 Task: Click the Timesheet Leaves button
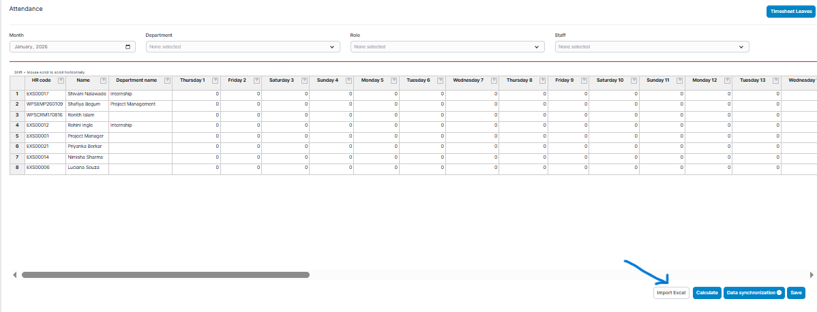[790, 12]
